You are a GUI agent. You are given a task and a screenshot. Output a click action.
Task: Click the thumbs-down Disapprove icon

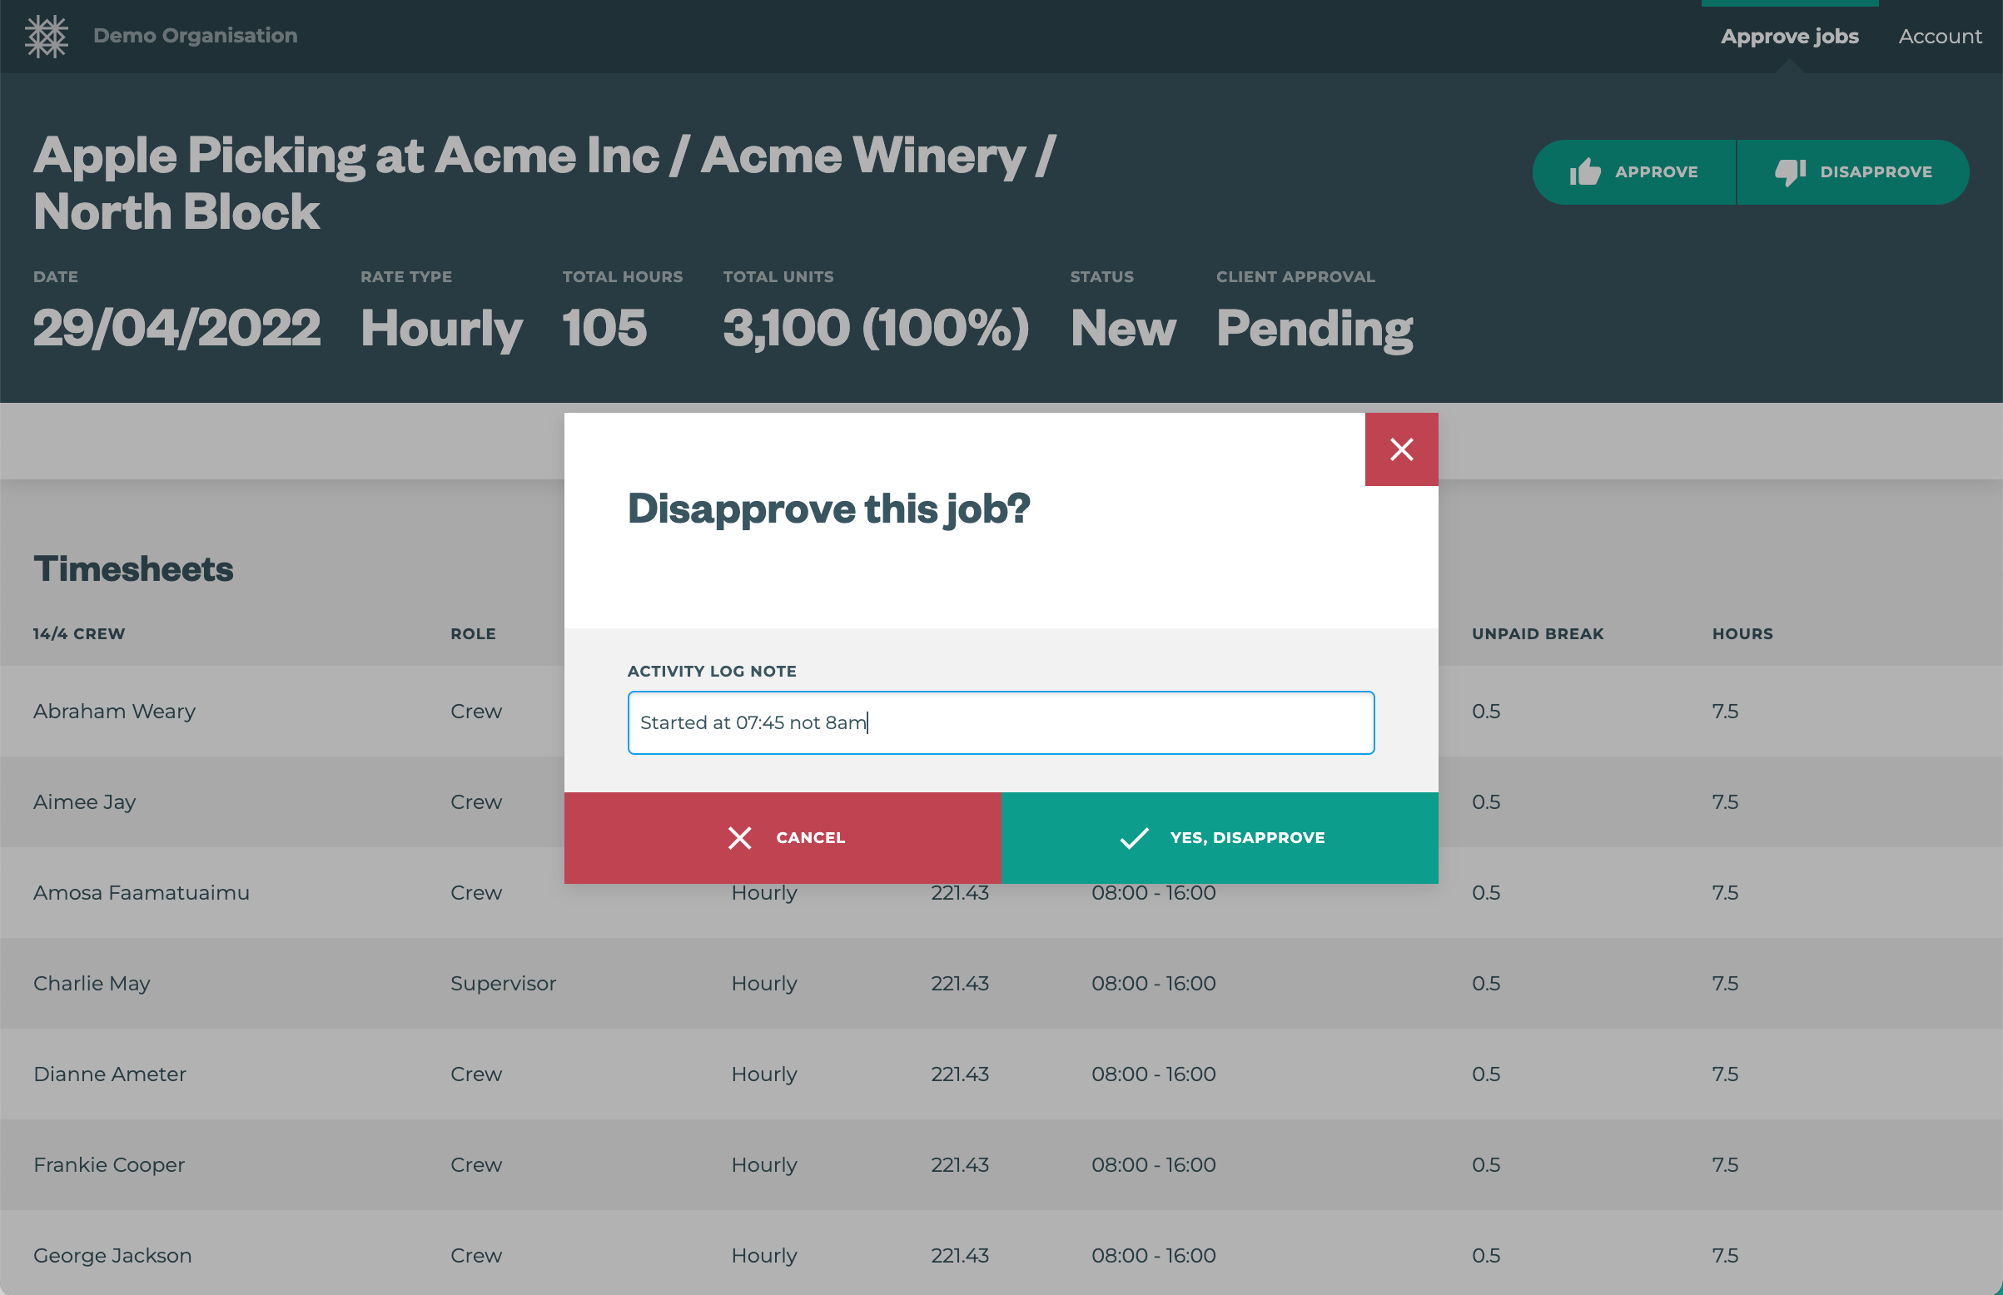[x=1788, y=171]
